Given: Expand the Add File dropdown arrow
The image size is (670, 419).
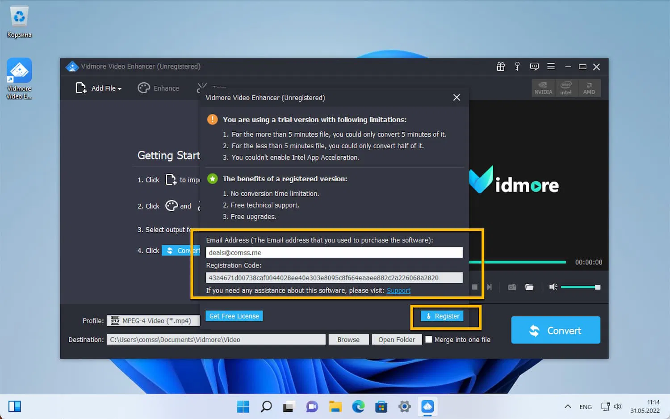Looking at the screenshot, I should [x=120, y=89].
